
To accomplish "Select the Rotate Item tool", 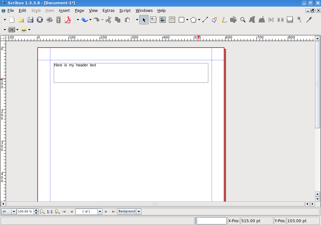I will (233, 20).
